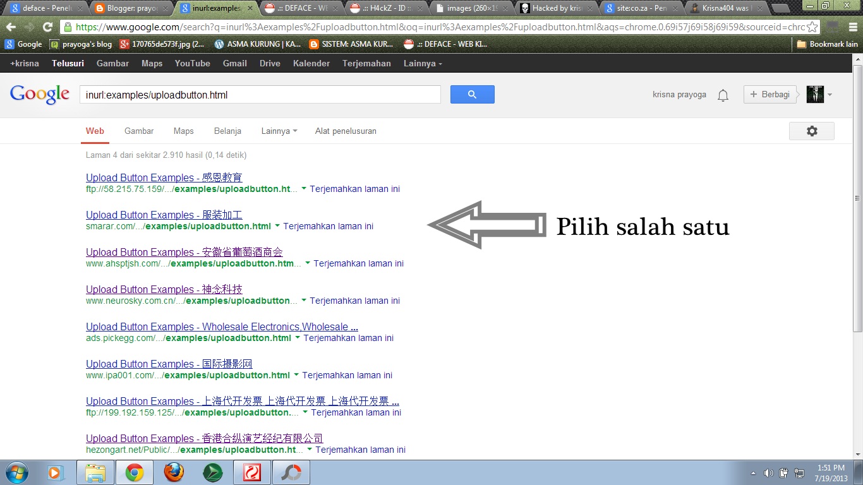Click +krisna in Google top bar

click(25, 63)
